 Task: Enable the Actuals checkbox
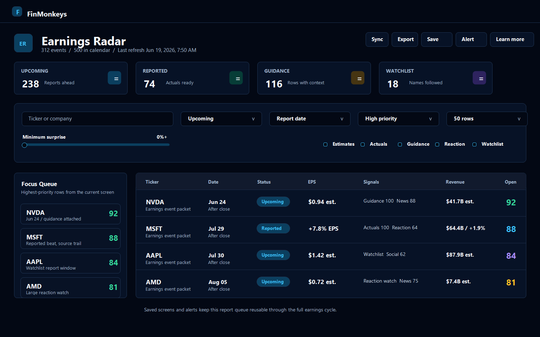coord(363,144)
